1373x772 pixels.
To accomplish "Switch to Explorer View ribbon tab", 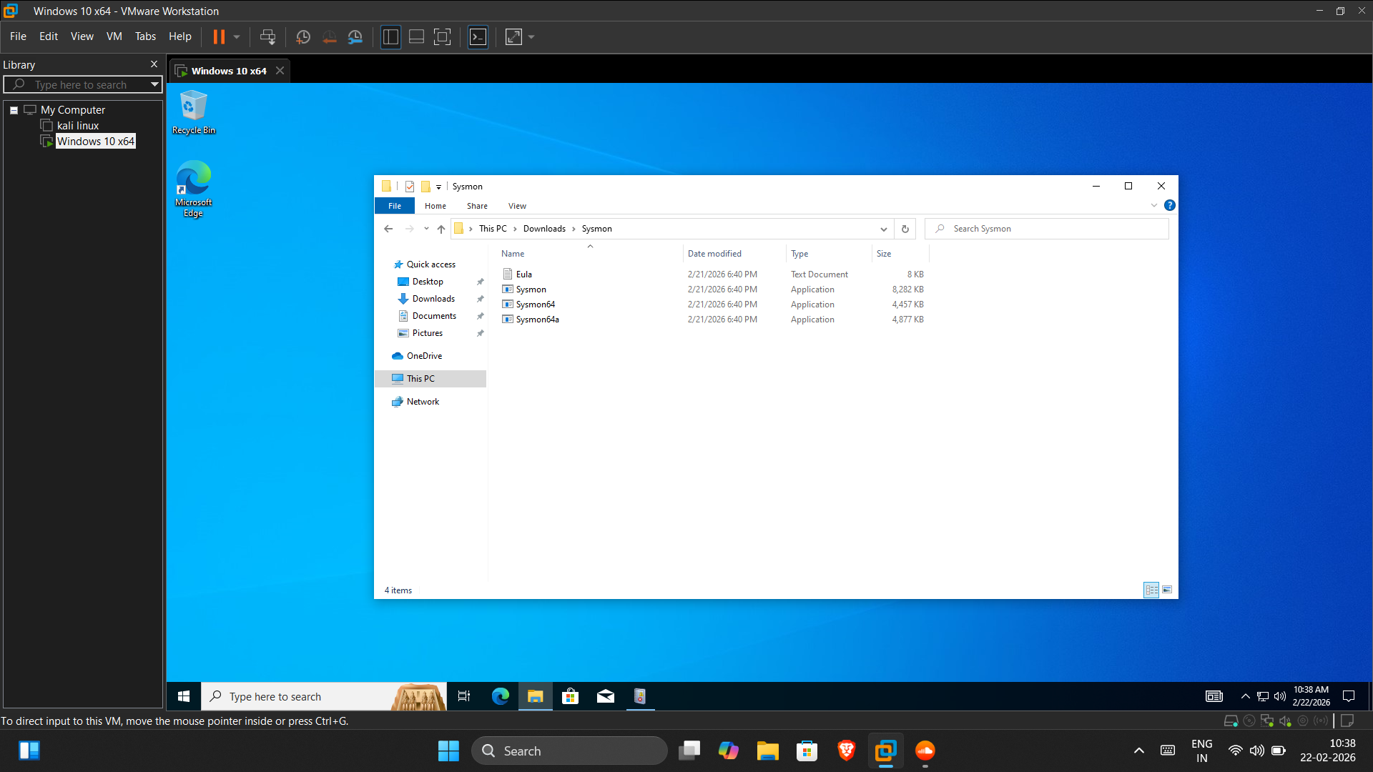I will click(x=517, y=206).
